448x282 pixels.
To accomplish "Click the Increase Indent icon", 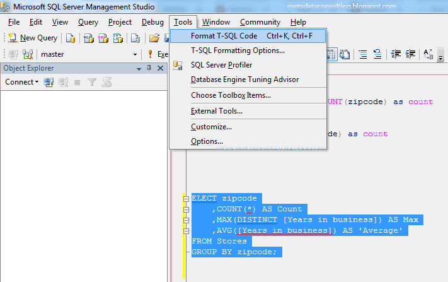I will (x=410, y=54).
